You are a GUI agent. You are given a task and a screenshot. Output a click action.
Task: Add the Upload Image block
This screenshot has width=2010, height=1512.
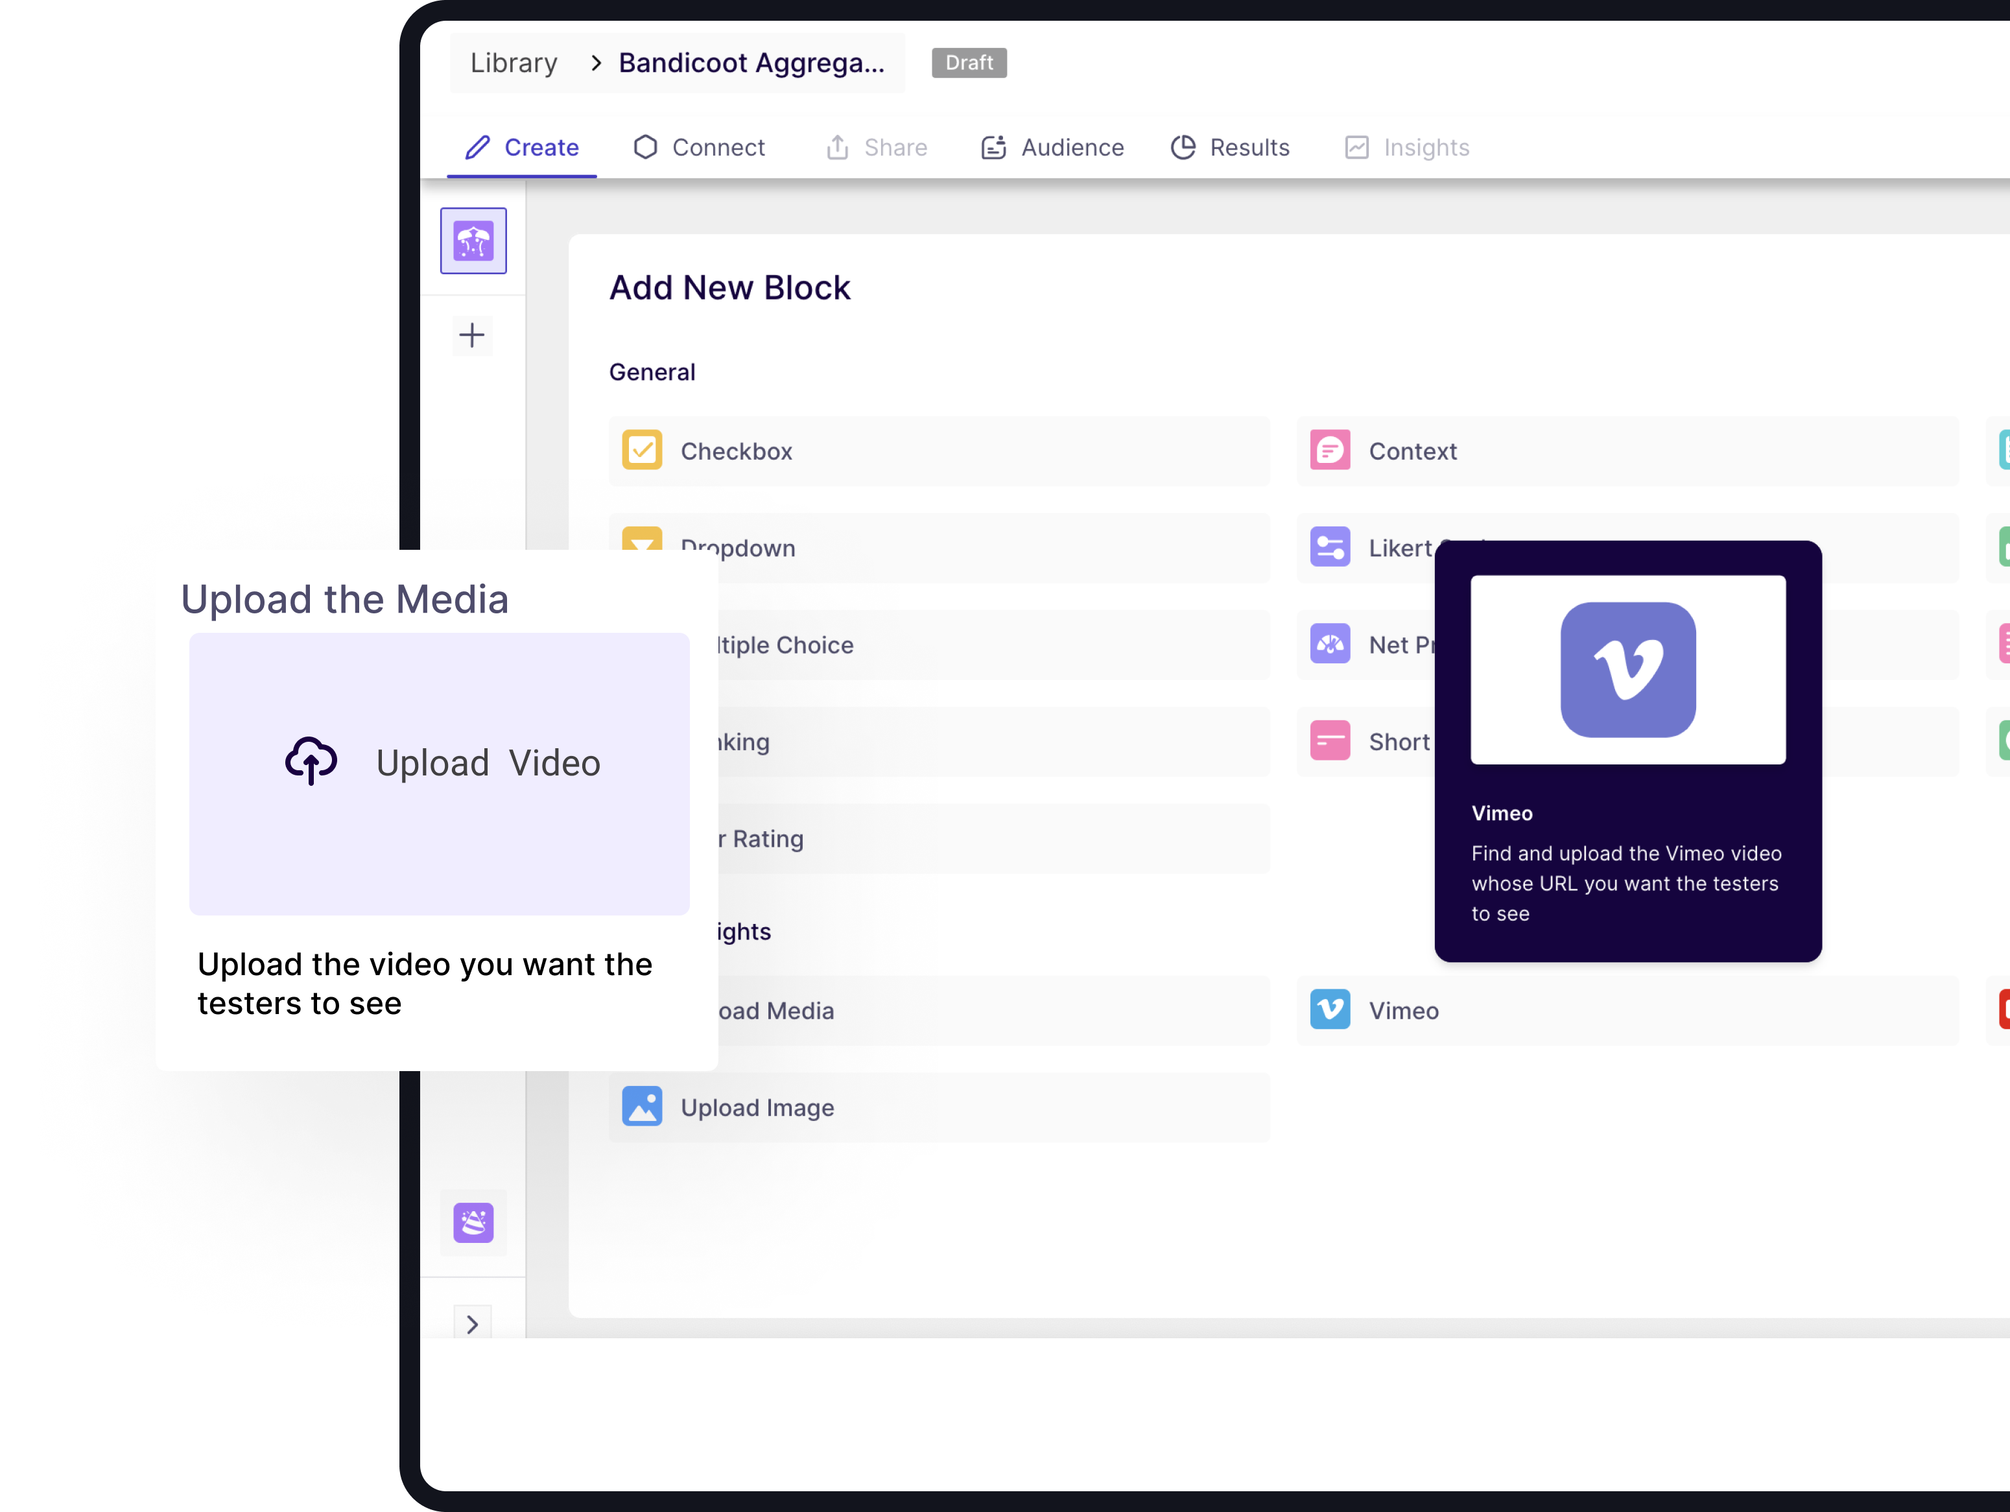coord(939,1107)
